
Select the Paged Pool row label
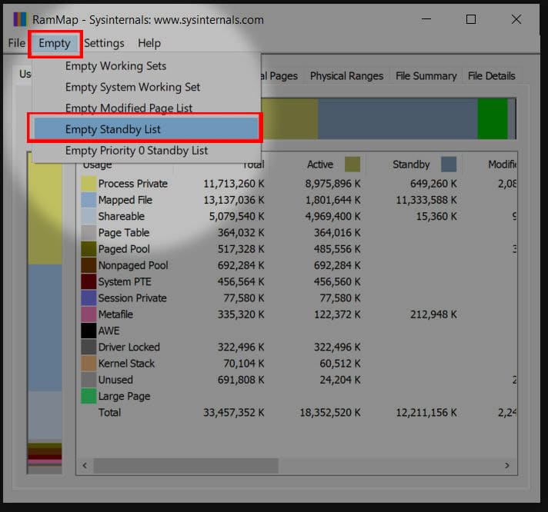tap(124, 249)
